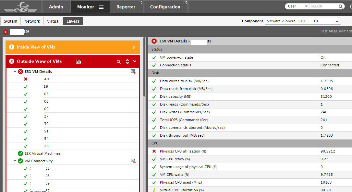352x192 pixels.
Task: Click VM CPU waits (%) measure
Action: (x=175, y=175)
